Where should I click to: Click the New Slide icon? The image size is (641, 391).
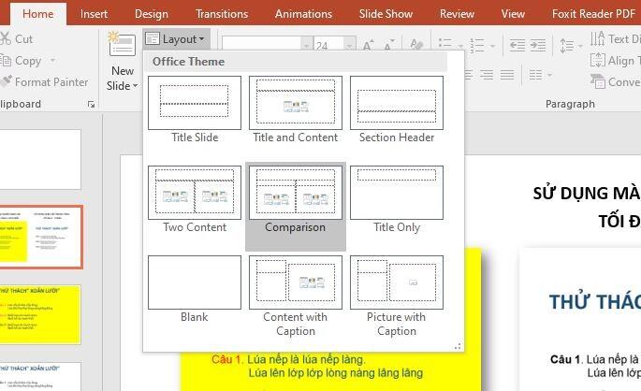click(x=122, y=45)
